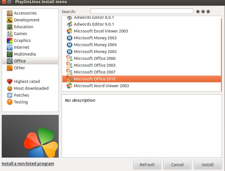Pick Microsoft Money 2005 text
This screenshot has height=171, width=225.
(95, 52)
